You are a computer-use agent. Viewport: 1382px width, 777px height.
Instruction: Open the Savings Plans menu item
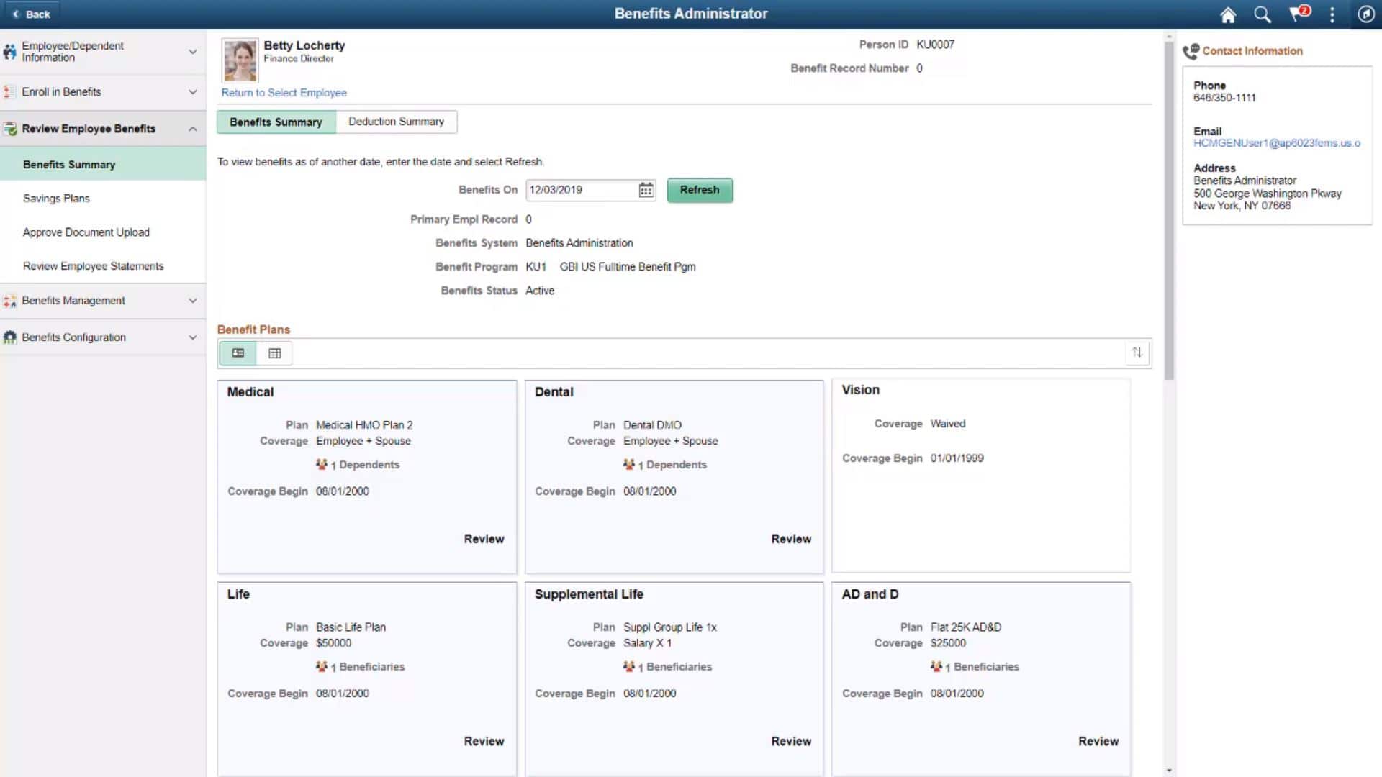pos(55,198)
